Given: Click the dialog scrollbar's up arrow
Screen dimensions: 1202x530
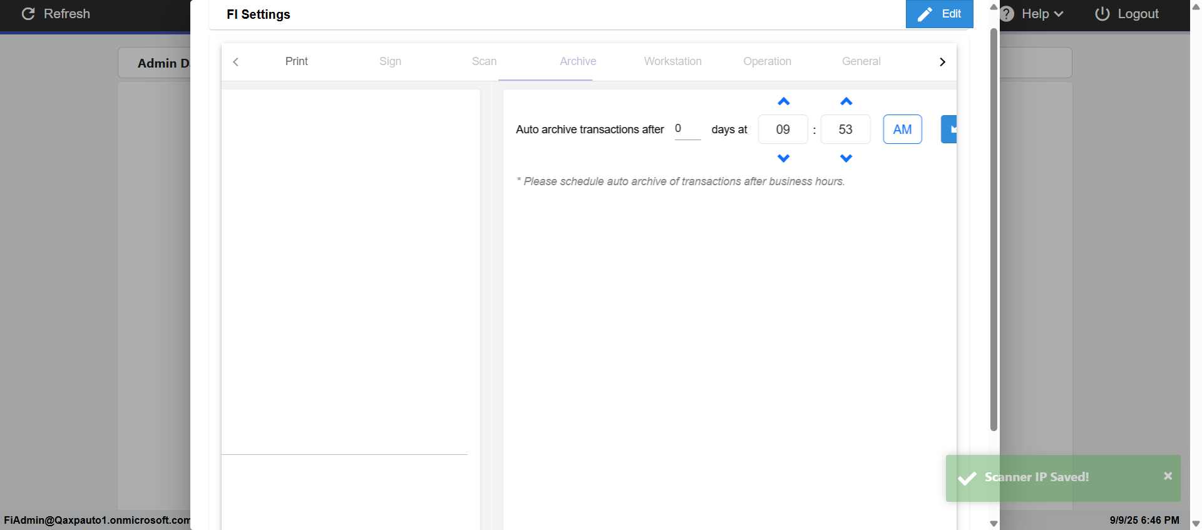Looking at the screenshot, I should pyautogui.click(x=994, y=7).
